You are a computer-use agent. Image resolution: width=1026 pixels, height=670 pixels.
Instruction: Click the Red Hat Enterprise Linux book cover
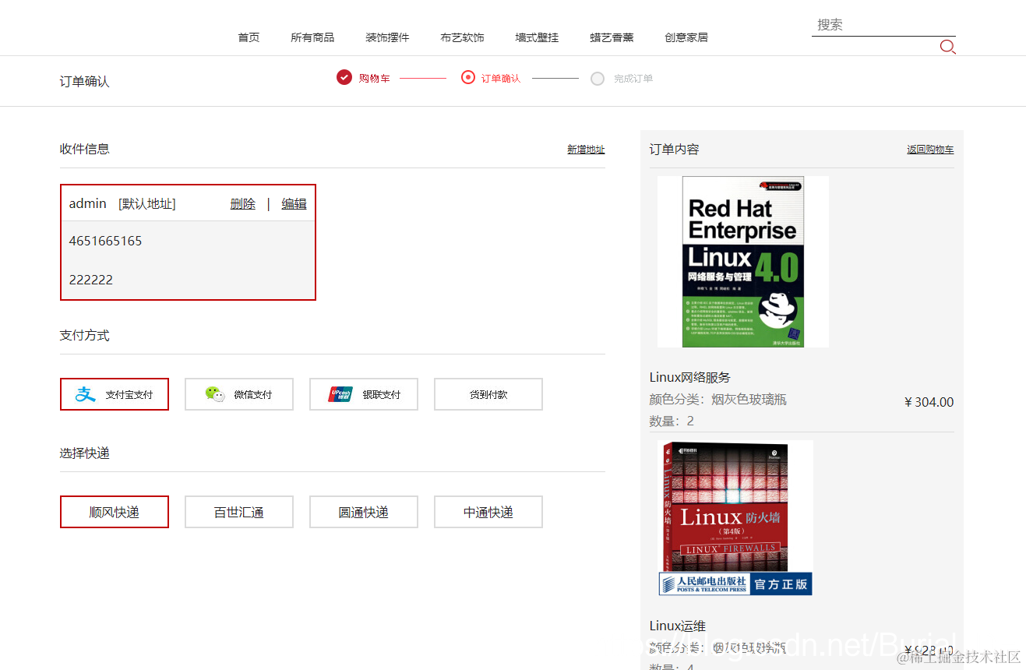click(743, 262)
